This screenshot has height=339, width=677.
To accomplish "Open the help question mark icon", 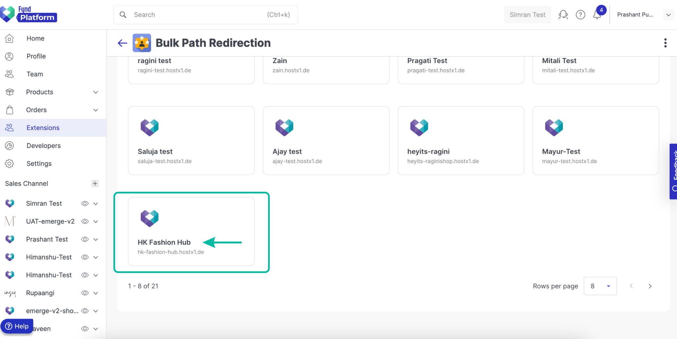I will (580, 15).
